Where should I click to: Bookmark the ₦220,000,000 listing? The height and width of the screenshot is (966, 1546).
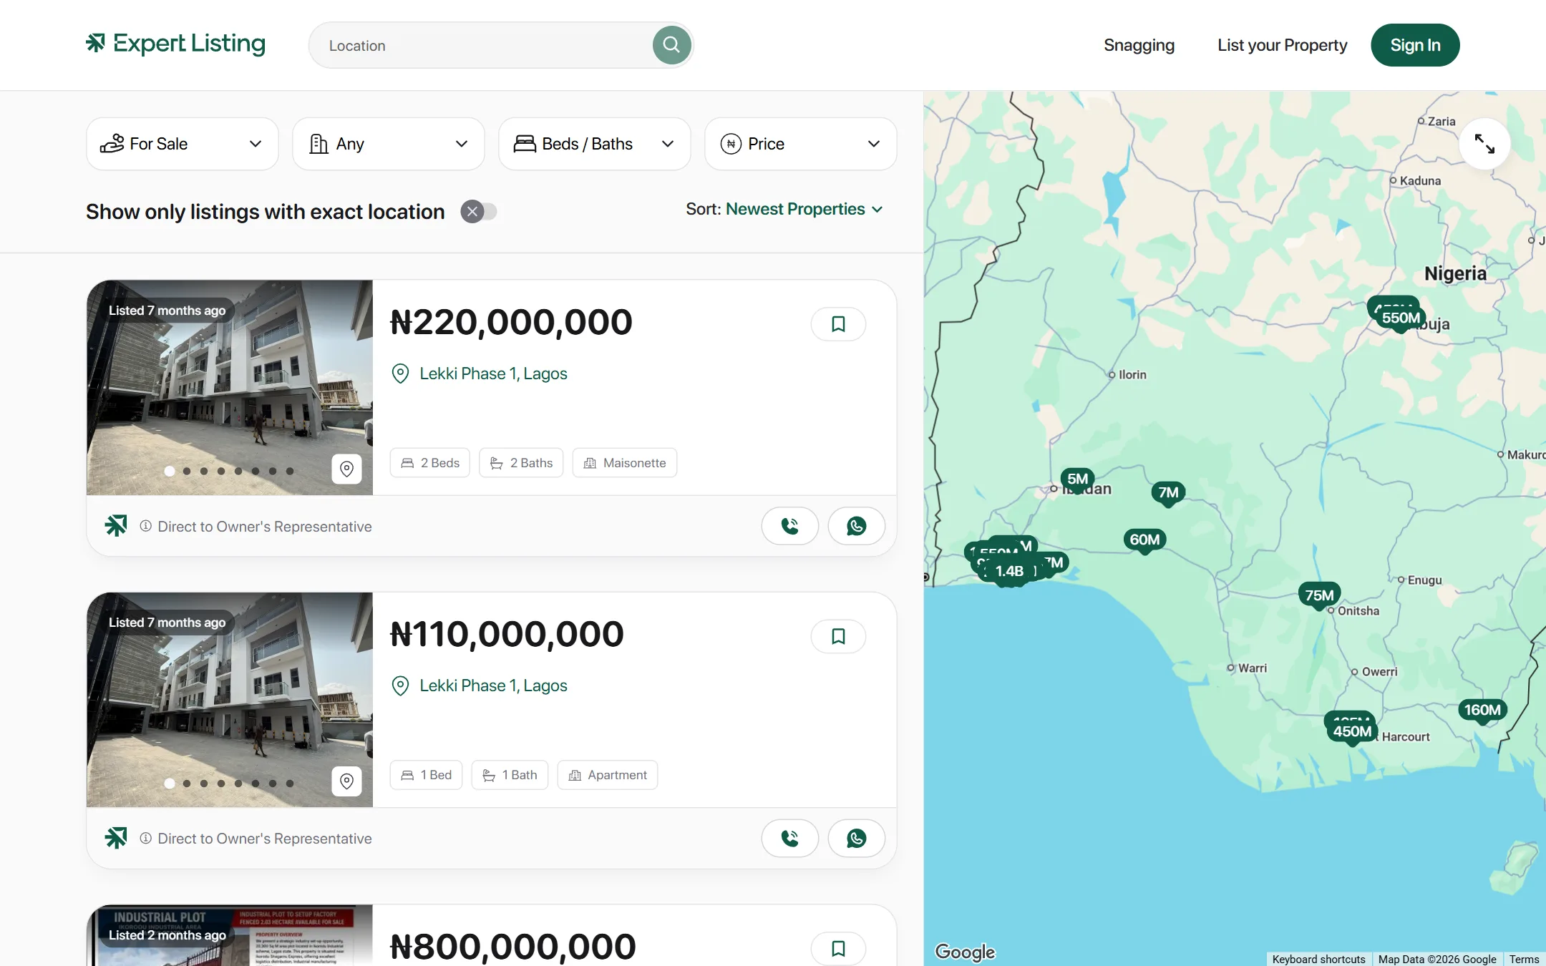coord(838,324)
